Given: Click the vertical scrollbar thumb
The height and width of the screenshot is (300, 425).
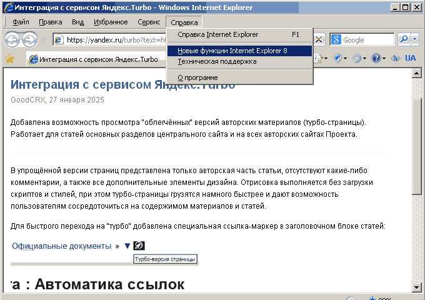Looking at the screenshot, I should click(x=417, y=146).
